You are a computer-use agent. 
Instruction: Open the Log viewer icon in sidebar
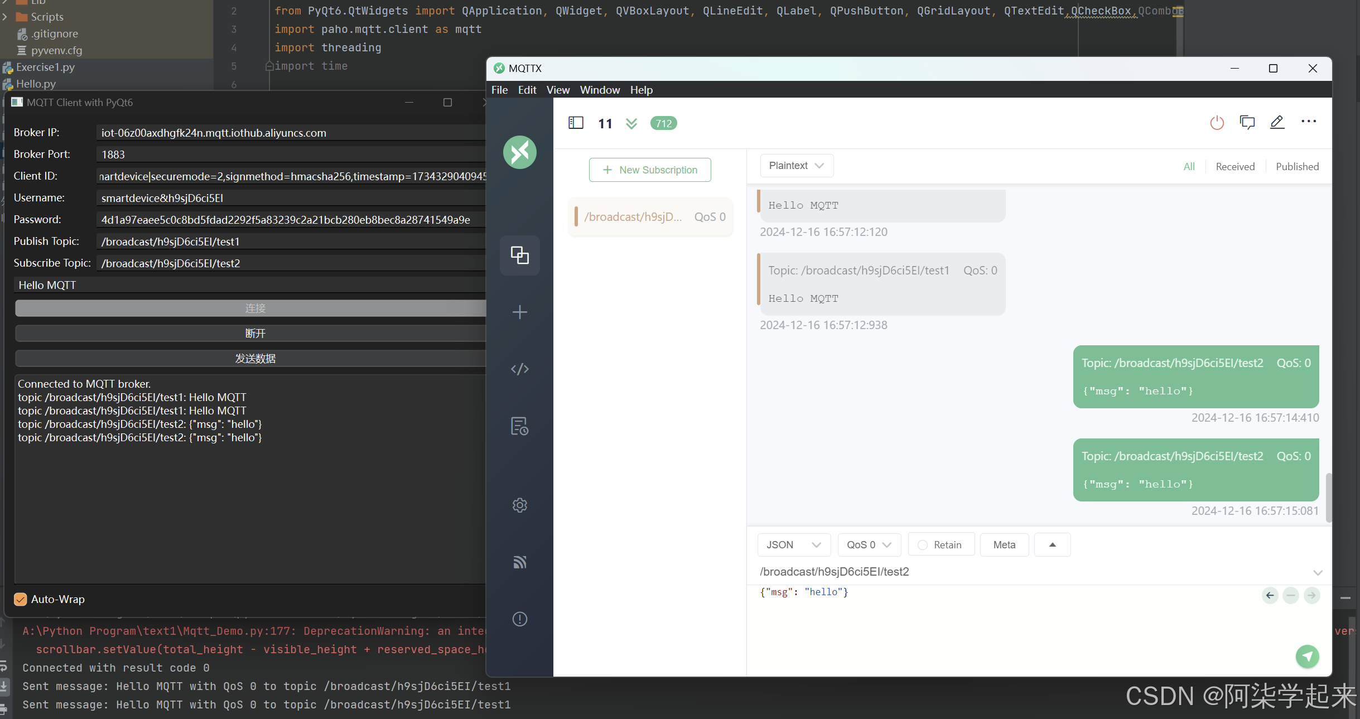519,426
